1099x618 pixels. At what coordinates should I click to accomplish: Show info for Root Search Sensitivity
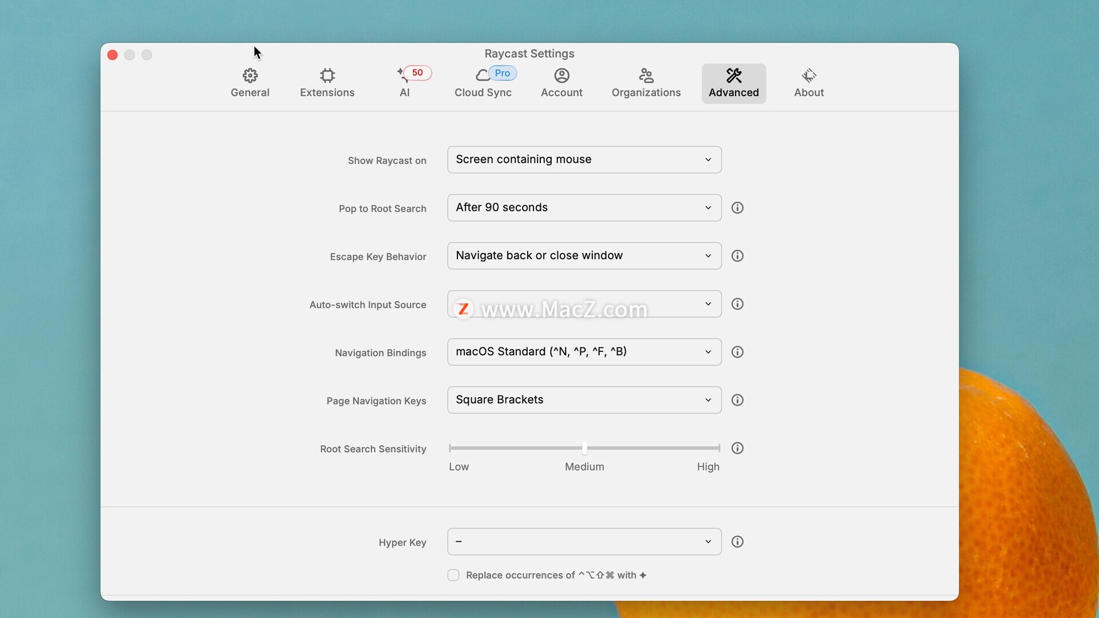tap(738, 448)
